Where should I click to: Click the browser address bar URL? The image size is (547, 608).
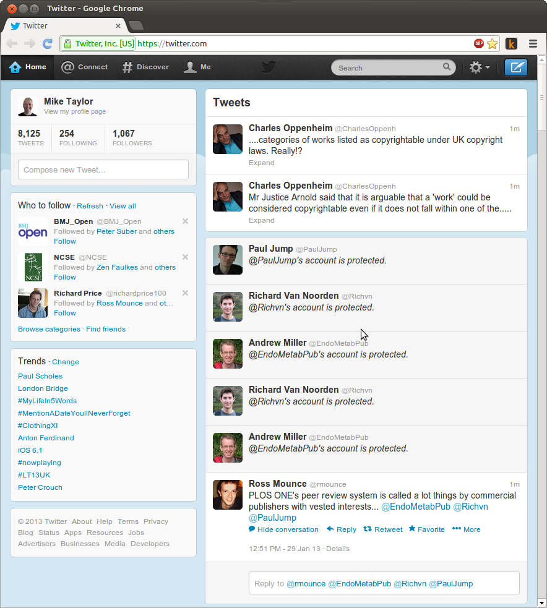pyautogui.click(x=172, y=43)
